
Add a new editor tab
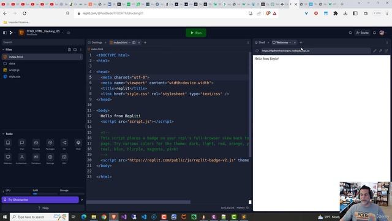pyautogui.click(x=145, y=42)
